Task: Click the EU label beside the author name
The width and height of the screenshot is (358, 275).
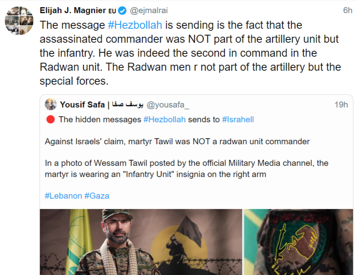Action: click(113, 11)
